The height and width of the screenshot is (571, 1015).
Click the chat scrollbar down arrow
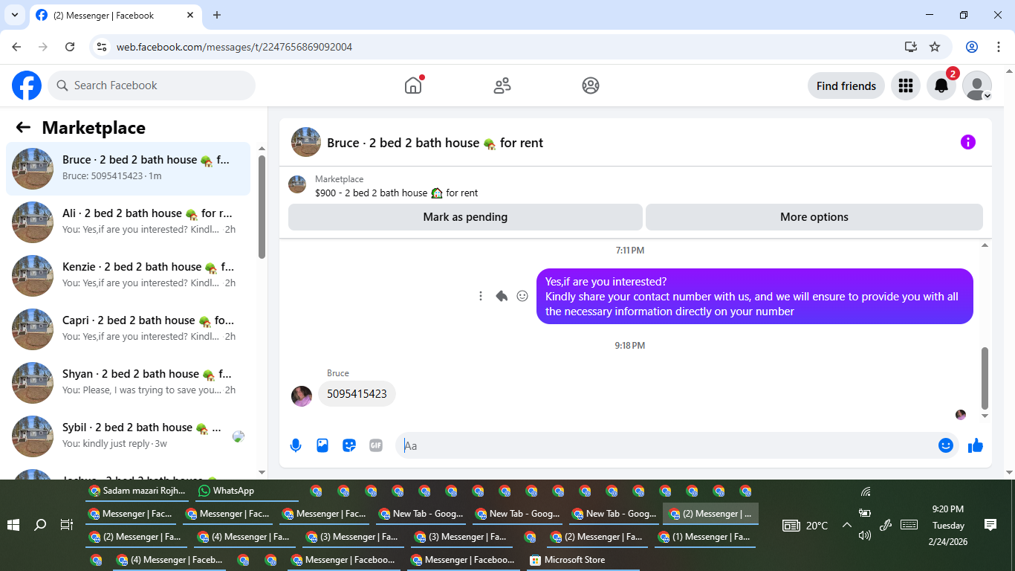click(x=985, y=416)
